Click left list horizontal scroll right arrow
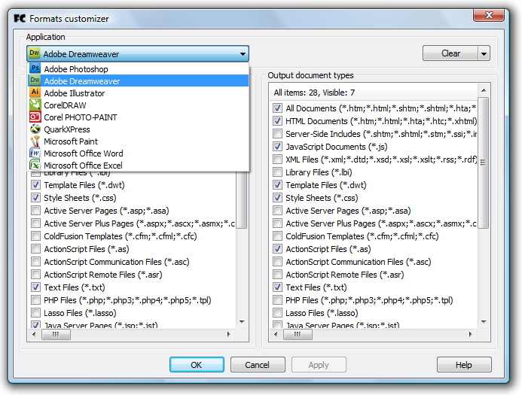 tap(228, 334)
